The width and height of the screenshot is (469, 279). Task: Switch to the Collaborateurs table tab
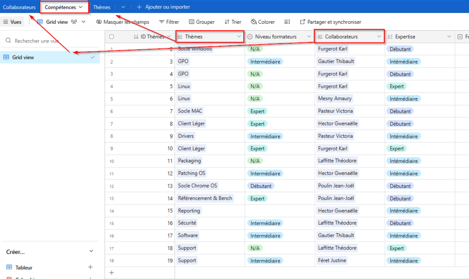pyautogui.click(x=19, y=7)
